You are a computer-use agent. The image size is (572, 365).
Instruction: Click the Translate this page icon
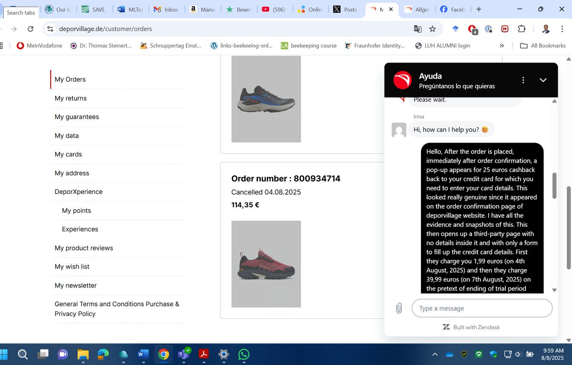pyautogui.click(x=418, y=29)
